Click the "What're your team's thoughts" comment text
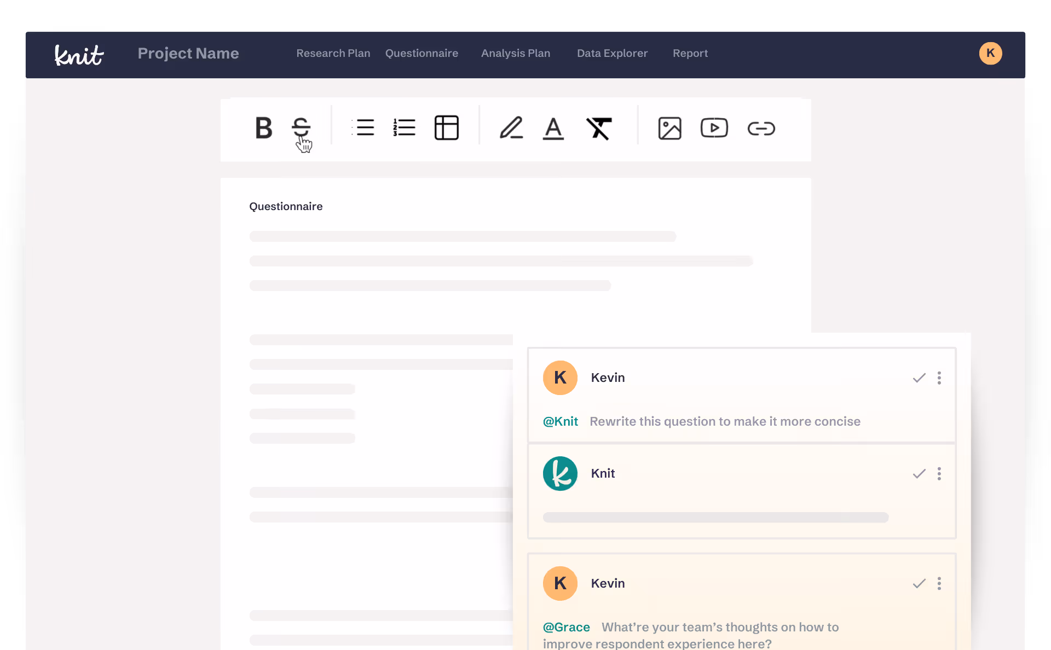Viewport: 1051px width, 650px height. (x=691, y=635)
